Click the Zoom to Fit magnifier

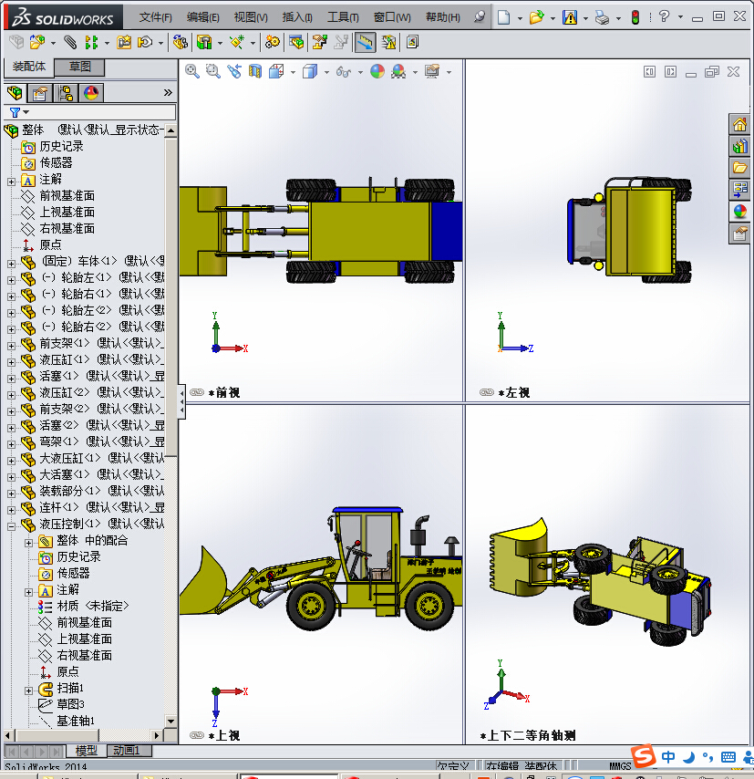coord(192,71)
